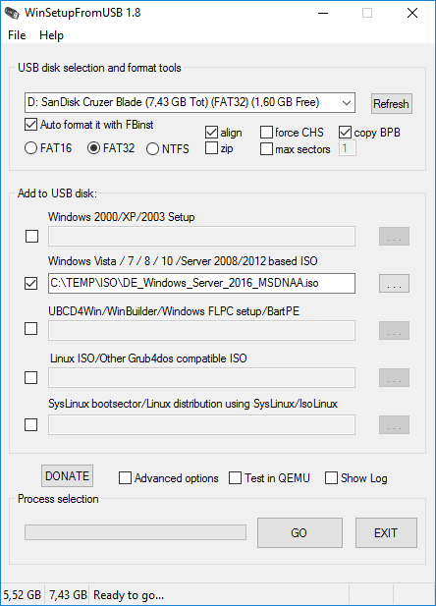Click the EXIT button
The image size is (436, 606).
coord(386,533)
